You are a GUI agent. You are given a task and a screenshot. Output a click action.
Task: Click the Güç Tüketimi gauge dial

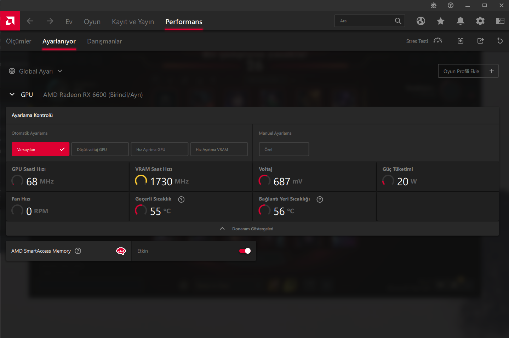pyautogui.click(x=388, y=181)
